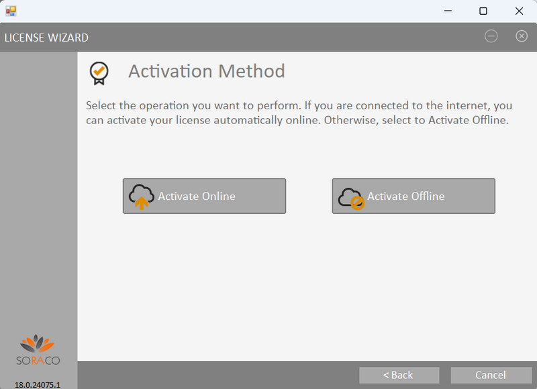The height and width of the screenshot is (389, 537).
Task: Click the dark footer bar left of Back
Action: coord(215,375)
